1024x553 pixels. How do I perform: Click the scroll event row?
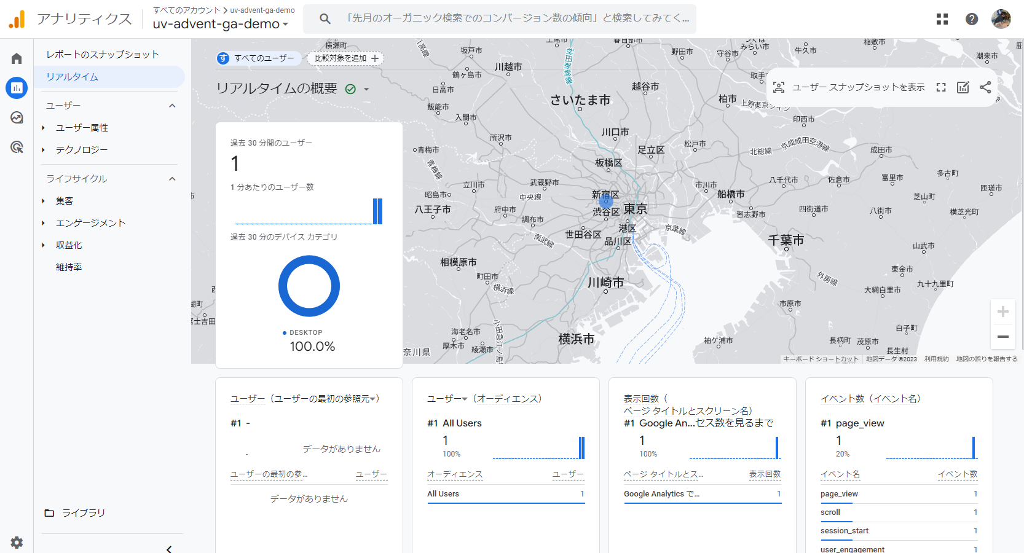(x=899, y=512)
